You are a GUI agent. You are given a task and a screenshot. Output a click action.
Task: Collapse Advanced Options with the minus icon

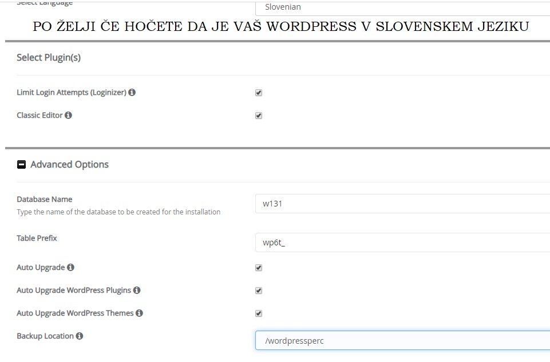coord(21,164)
